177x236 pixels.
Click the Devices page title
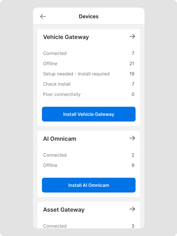88,17
